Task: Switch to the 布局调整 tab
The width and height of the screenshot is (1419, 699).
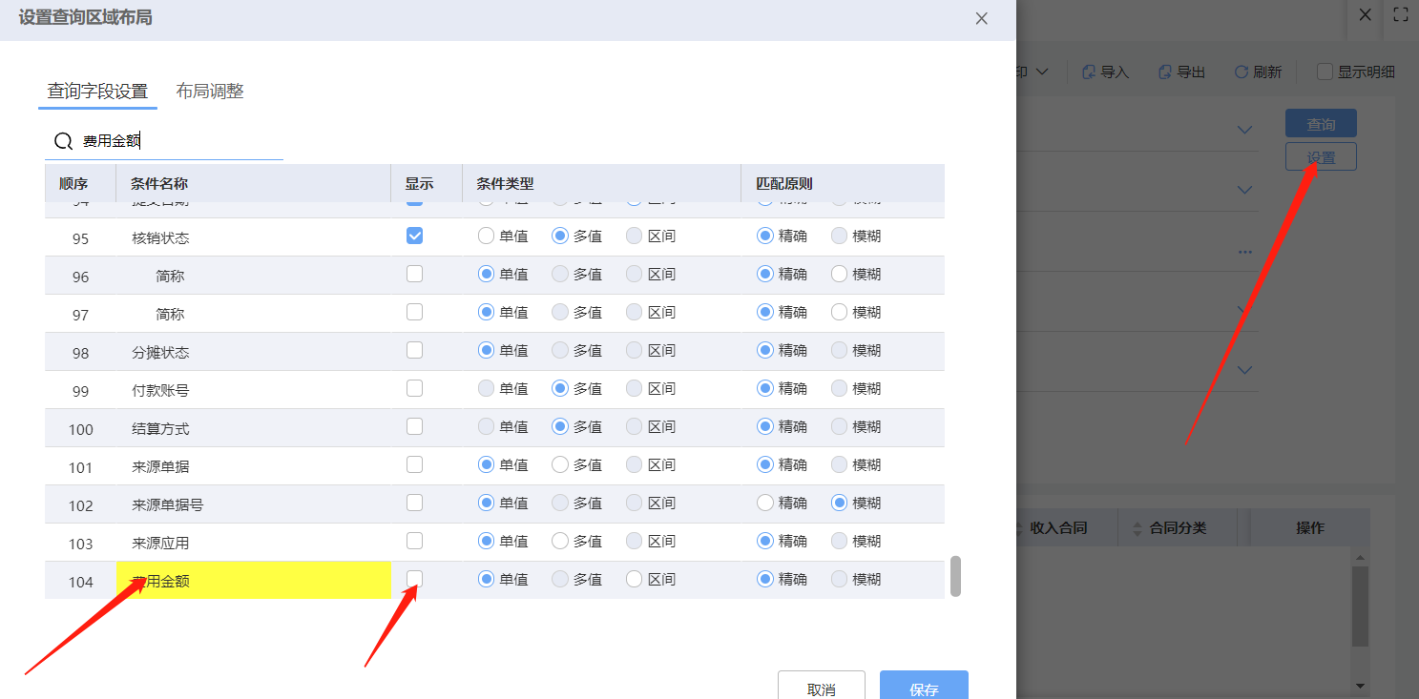Action: (x=210, y=92)
